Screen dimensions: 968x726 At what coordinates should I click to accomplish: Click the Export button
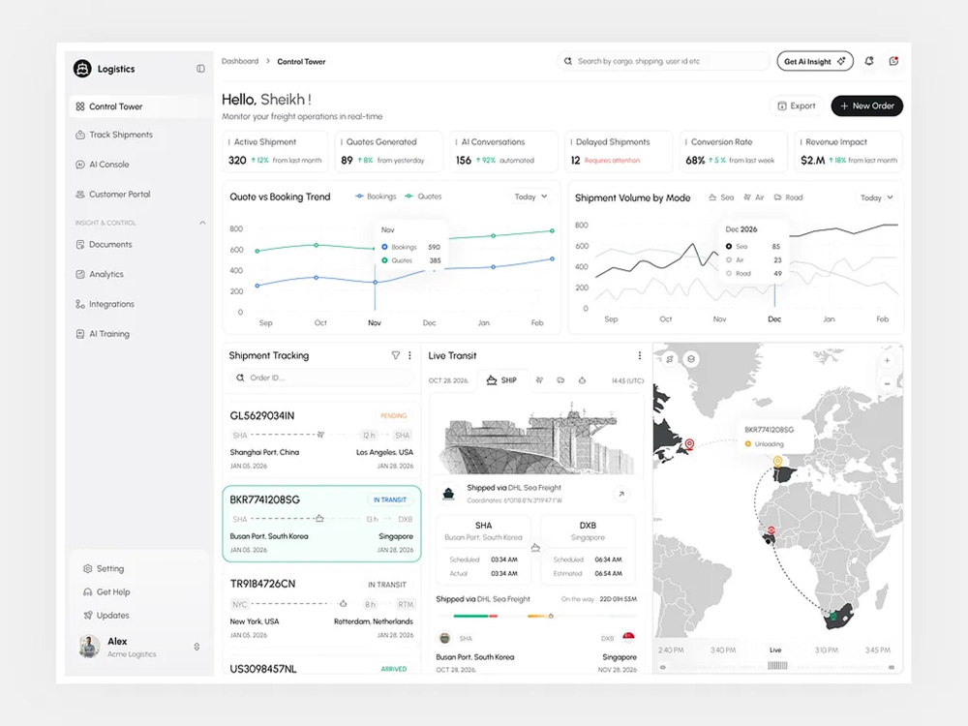pos(797,106)
